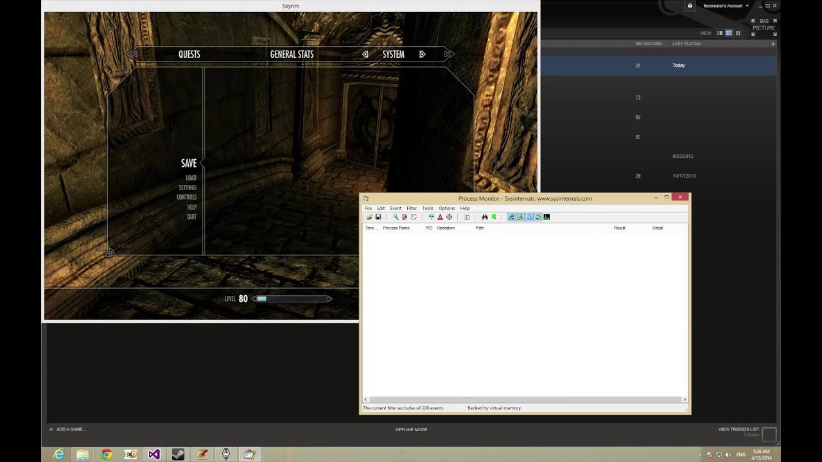Open the Edit menu in Process Monitor

pos(381,208)
